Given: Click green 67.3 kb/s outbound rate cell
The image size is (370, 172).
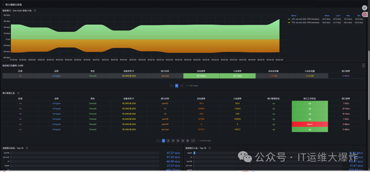Looking at the screenshot, I should (201, 76).
